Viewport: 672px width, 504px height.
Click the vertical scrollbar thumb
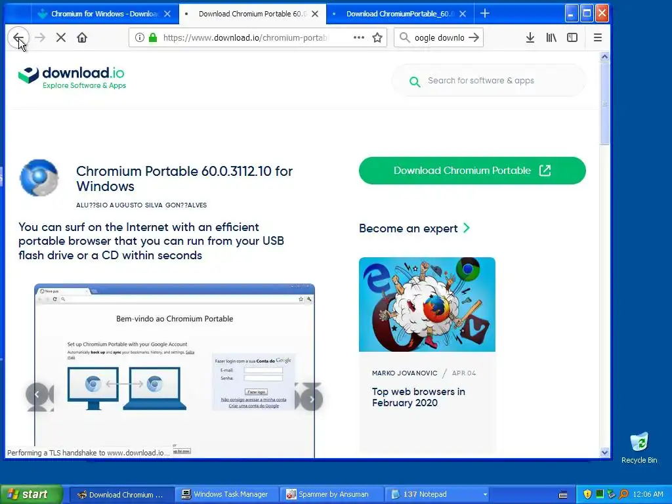click(x=604, y=104)
